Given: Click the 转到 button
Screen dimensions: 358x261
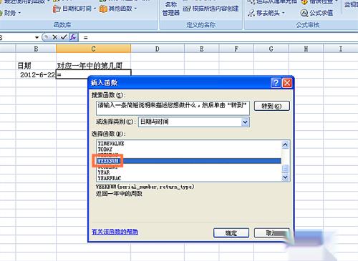Looking at the screenshot, I should tap(272, 106).
